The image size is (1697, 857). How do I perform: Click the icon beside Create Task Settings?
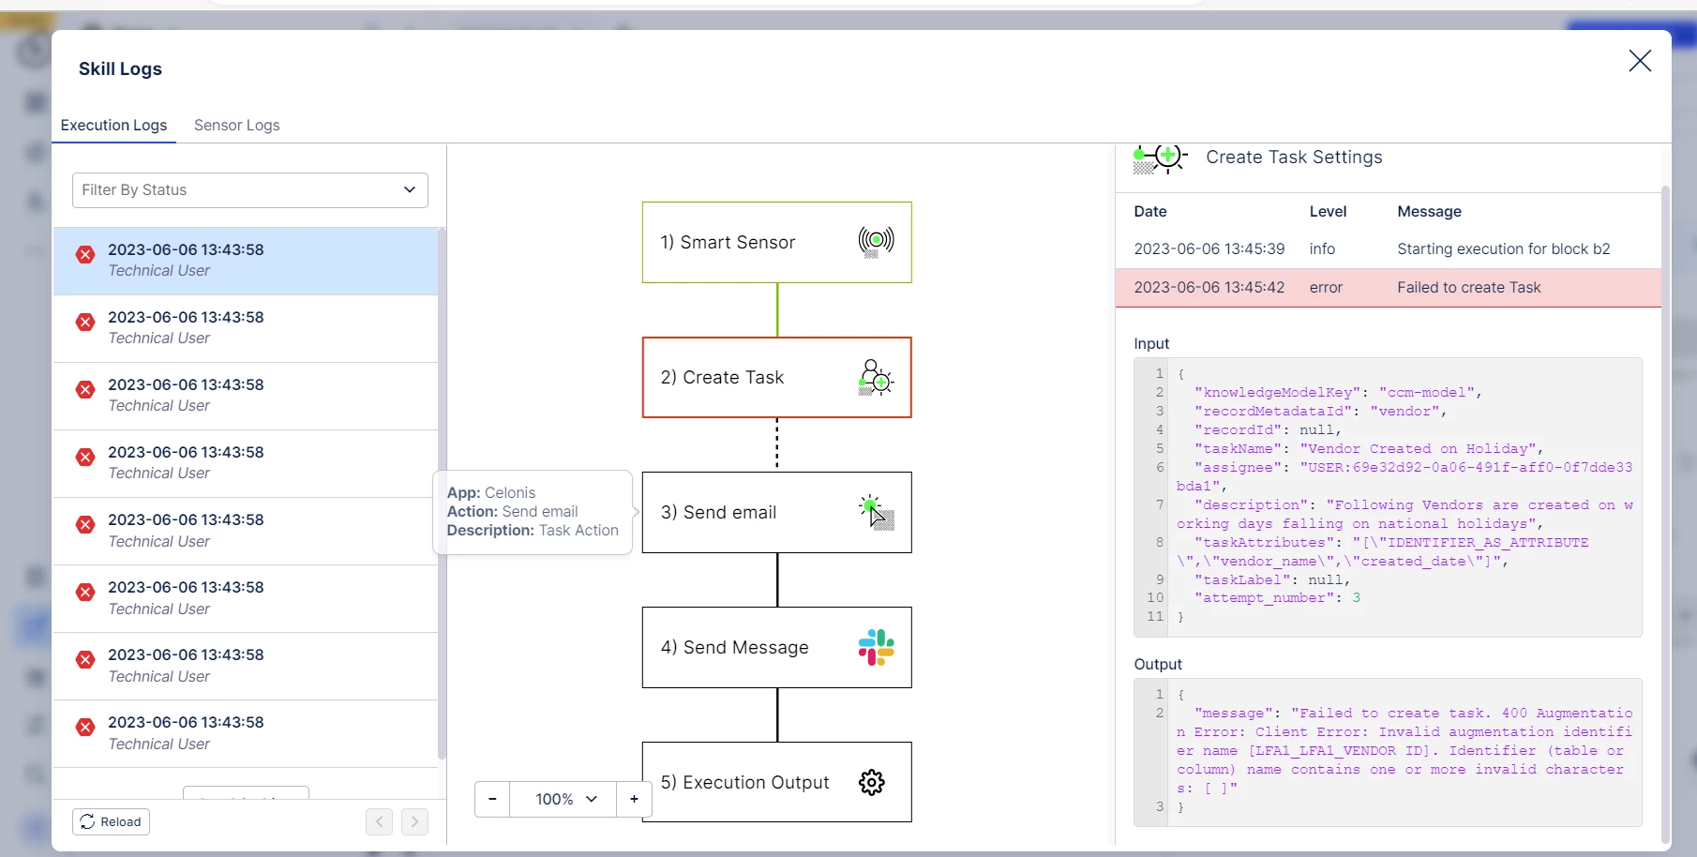point(1160,158)
